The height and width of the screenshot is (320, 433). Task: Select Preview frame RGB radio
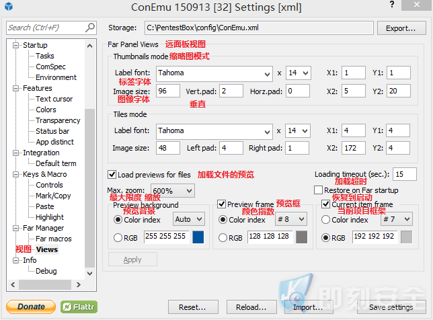[x=223, y=238]
